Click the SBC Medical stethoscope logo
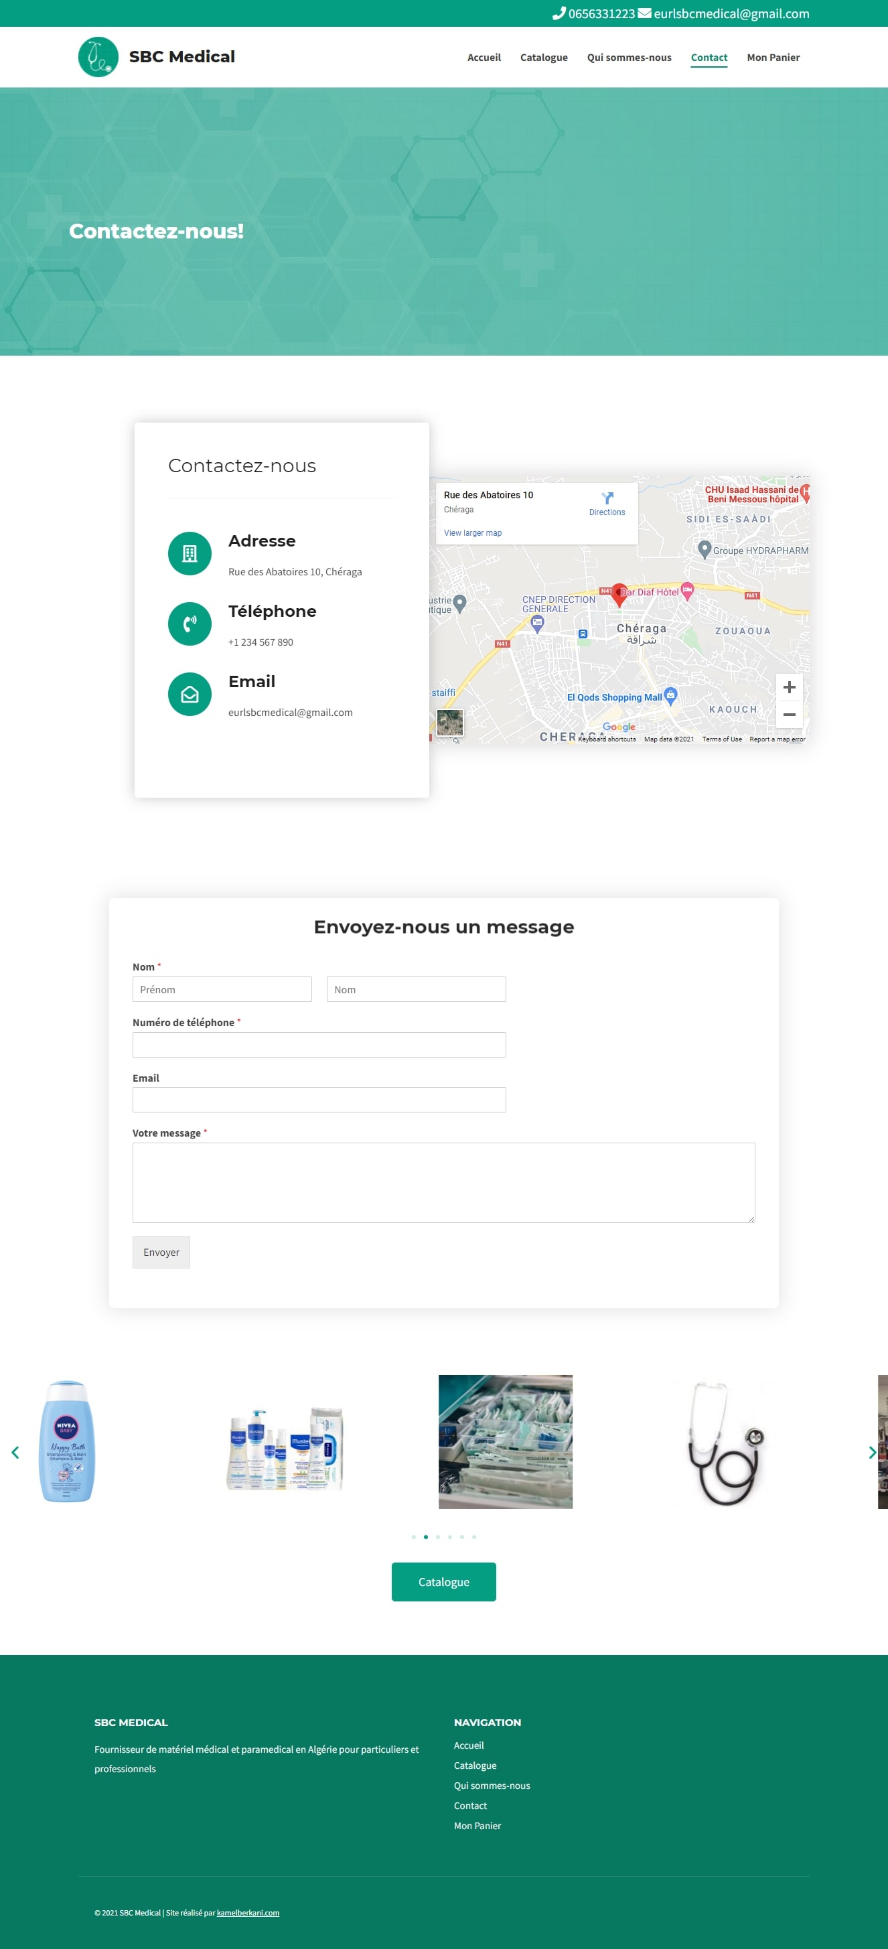The width and height of the screenshot is (888, 1949). click(x=98, y=57)
